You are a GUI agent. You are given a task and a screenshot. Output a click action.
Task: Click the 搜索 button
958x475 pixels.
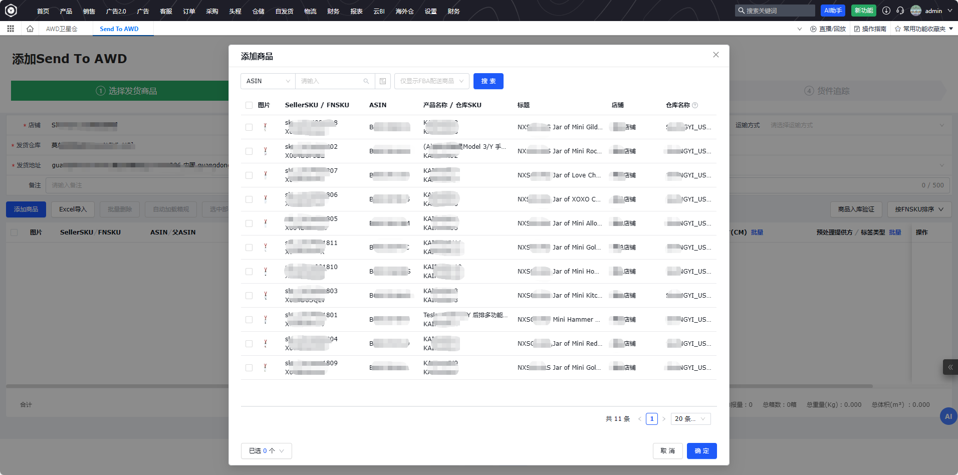[488, 81]
